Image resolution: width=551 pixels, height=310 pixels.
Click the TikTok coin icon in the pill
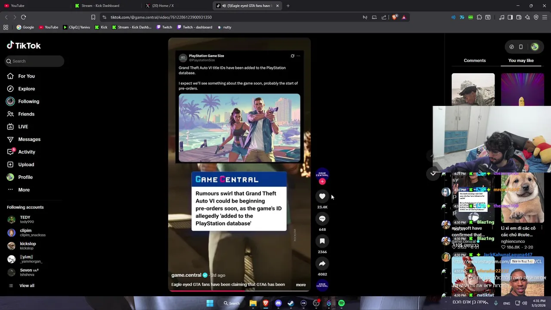point(511,47)
